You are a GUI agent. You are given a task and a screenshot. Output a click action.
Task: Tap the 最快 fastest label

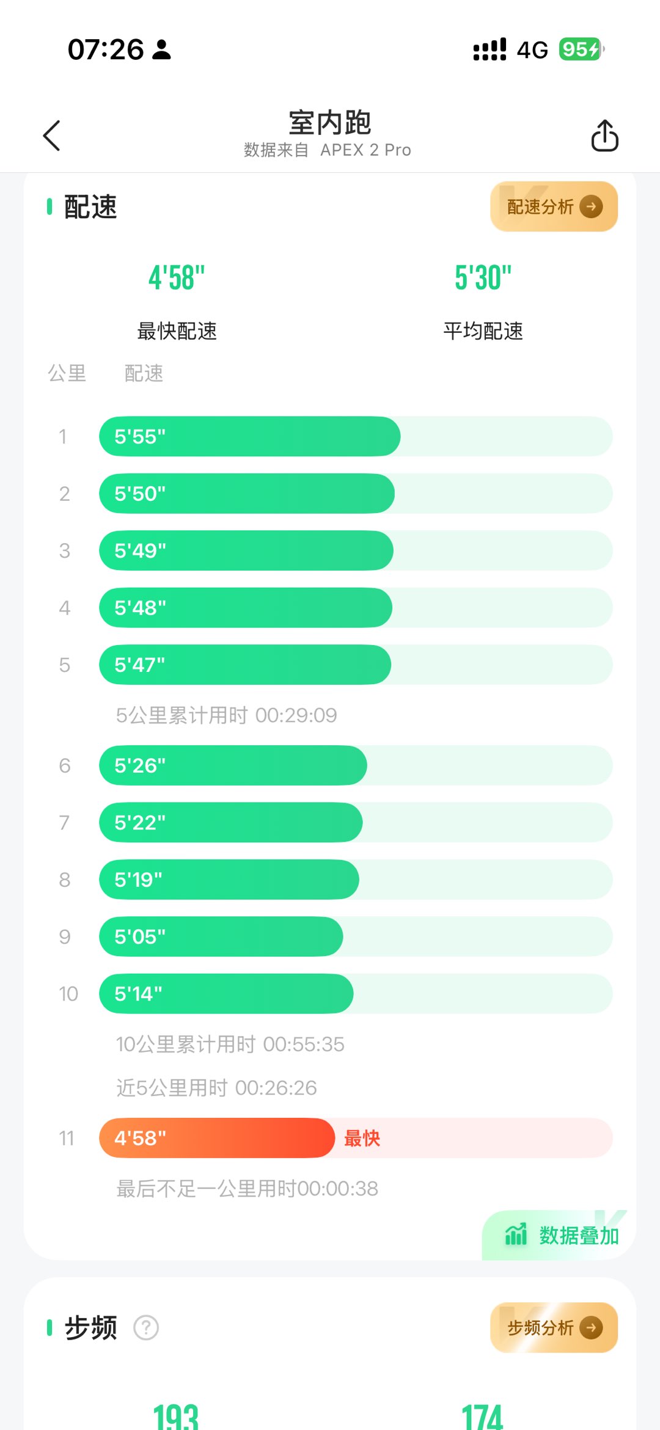pyautogui.click(x=362, y=1138)
